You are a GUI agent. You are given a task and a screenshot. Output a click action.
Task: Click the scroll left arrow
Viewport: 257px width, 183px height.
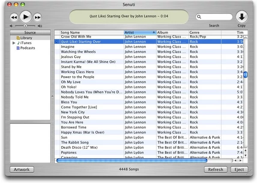(x=235, y=161)
